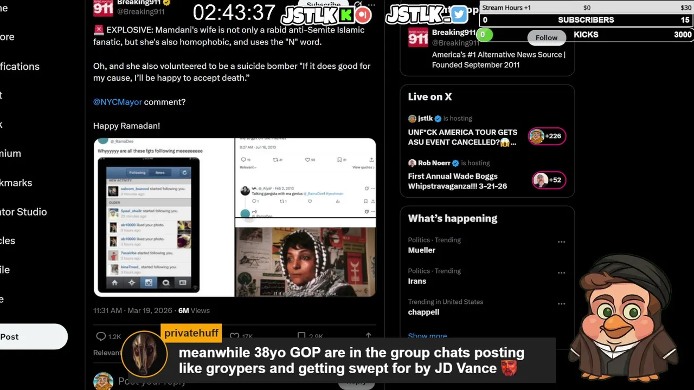Open the image of the woman in keffiyeh
This screenshot has height=390, width=694.
pos(305,262)
